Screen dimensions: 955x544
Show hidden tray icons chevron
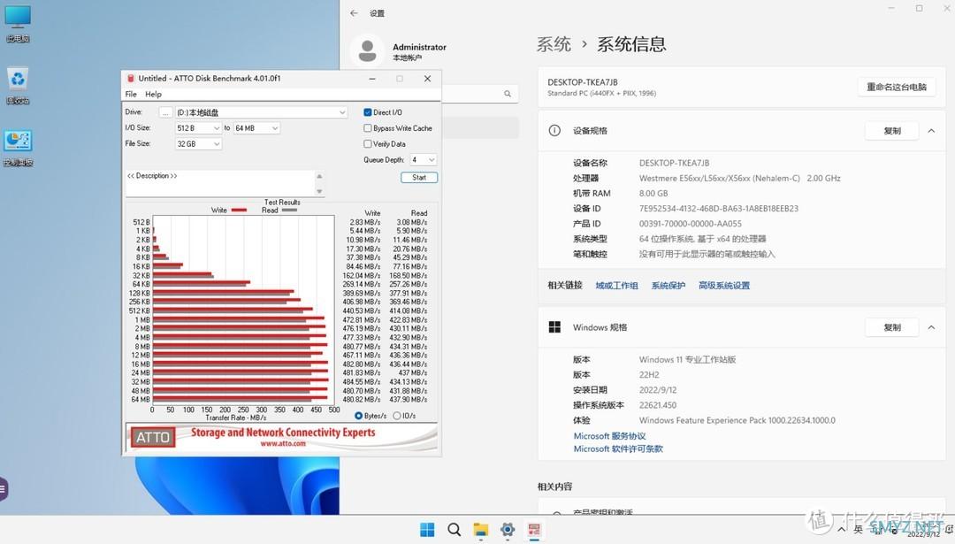841,529
